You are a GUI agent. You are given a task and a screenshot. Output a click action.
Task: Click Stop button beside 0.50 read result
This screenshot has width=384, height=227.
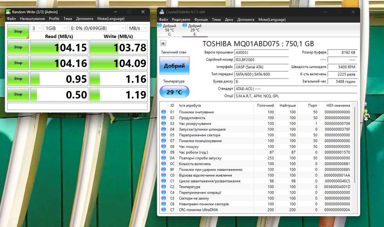coord(18,94)
